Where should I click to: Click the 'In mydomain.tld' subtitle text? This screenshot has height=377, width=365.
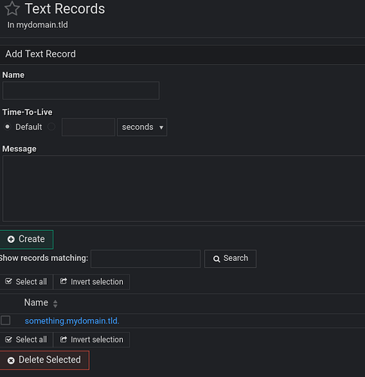click(x=38, y=25)
